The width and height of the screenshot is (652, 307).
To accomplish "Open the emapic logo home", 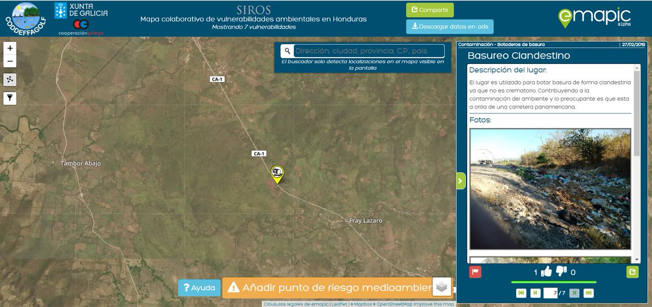I will [x=594, y=17].
